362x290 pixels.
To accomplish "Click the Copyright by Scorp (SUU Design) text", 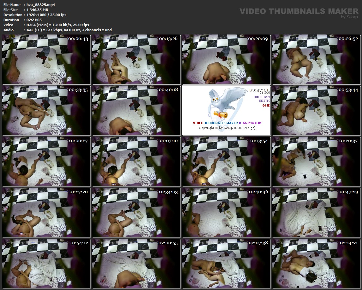I will [227, 128].
